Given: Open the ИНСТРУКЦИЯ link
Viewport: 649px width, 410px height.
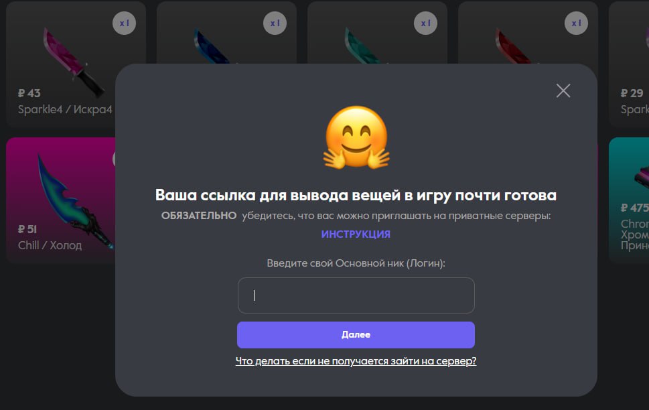Looking at the screenshot, I should [x=356, y=234].
